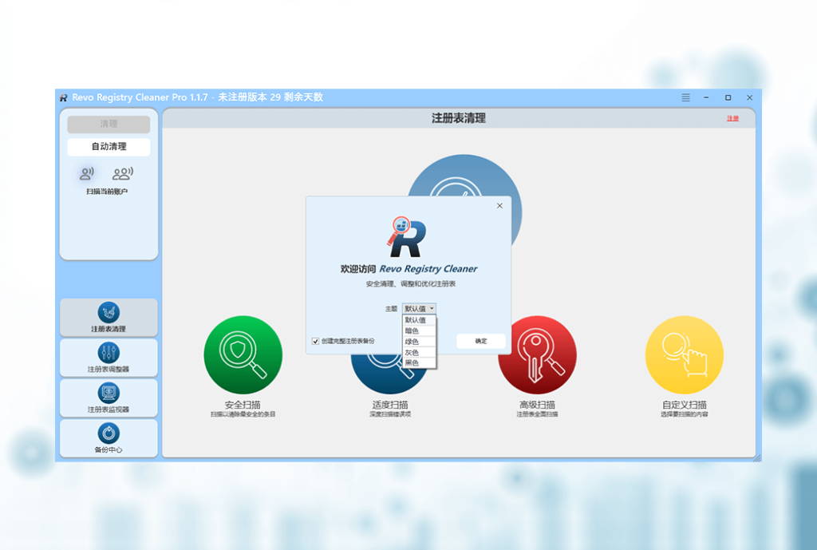
Task: Choose 灰色 gray theme option
Action: 419,352
